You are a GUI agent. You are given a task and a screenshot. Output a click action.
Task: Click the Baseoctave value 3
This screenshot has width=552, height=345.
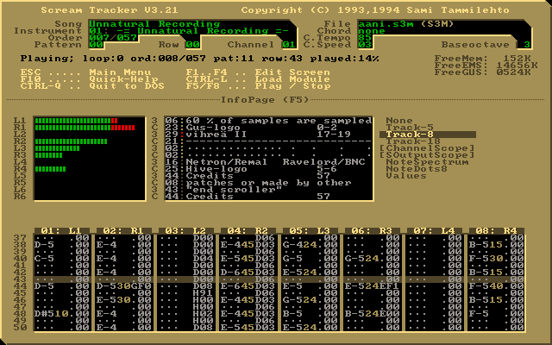point(527,45)
